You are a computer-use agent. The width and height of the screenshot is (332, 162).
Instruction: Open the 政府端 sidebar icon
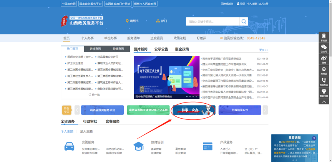pos(324,70)
